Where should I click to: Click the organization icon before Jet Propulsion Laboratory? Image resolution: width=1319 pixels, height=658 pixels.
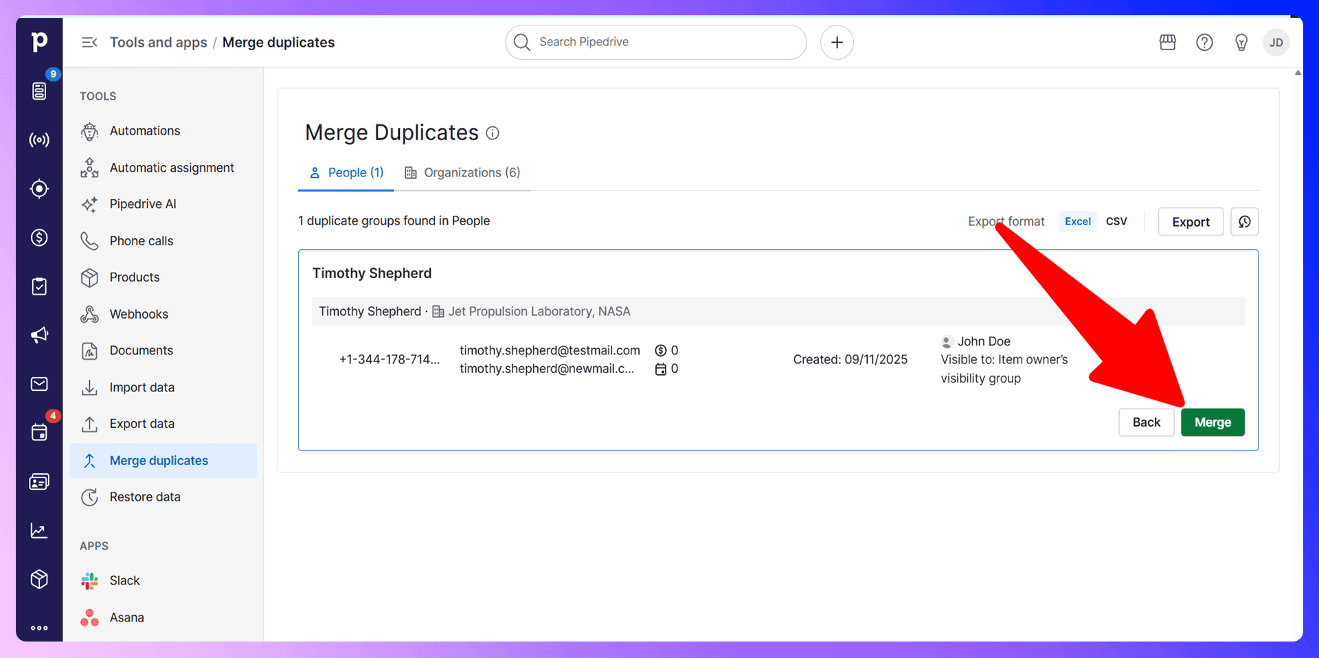[x=438, y=312]
